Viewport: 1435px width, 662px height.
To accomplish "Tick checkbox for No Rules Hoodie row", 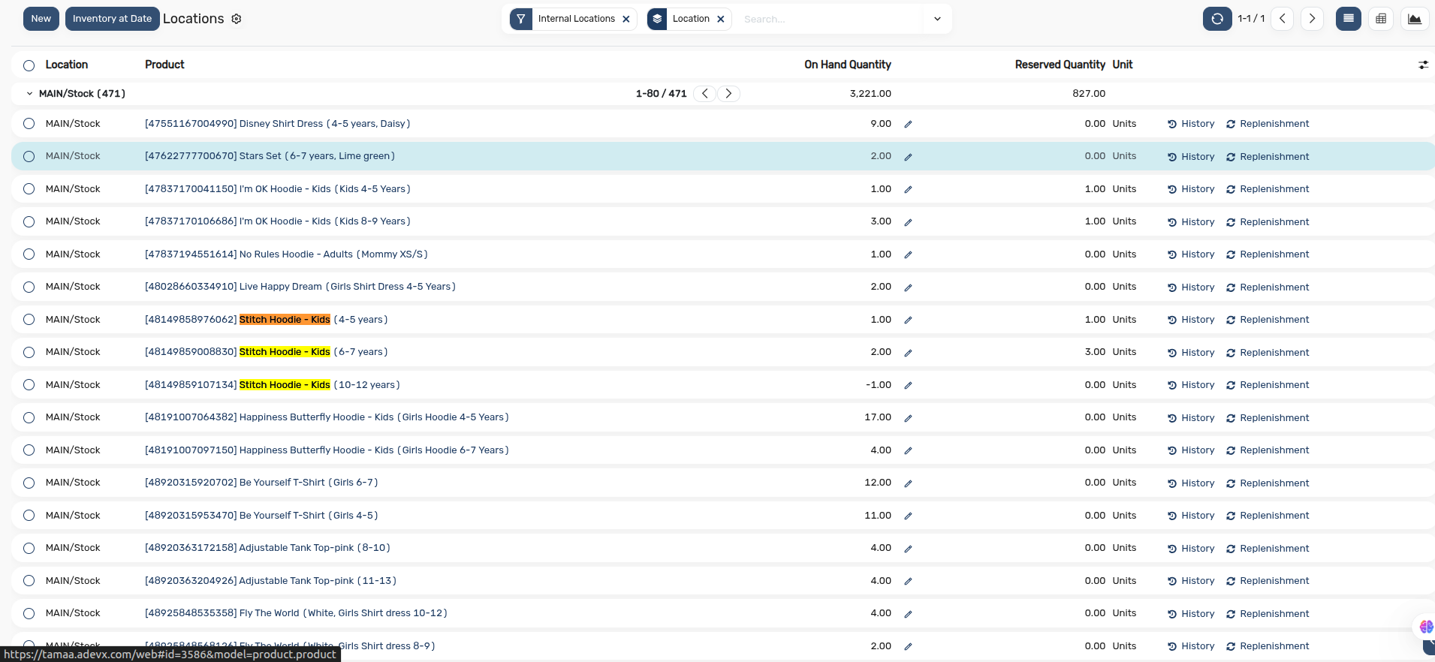I will click(29, 254).
